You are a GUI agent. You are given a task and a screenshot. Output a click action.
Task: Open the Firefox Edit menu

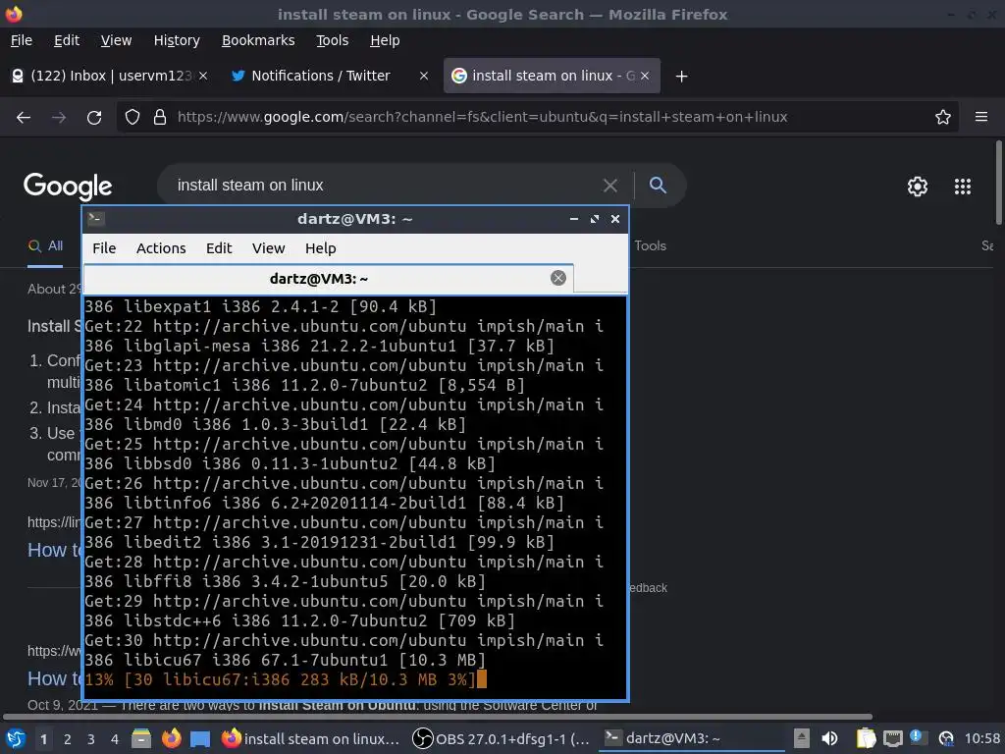pyautogui.click(x=67, y=40)
